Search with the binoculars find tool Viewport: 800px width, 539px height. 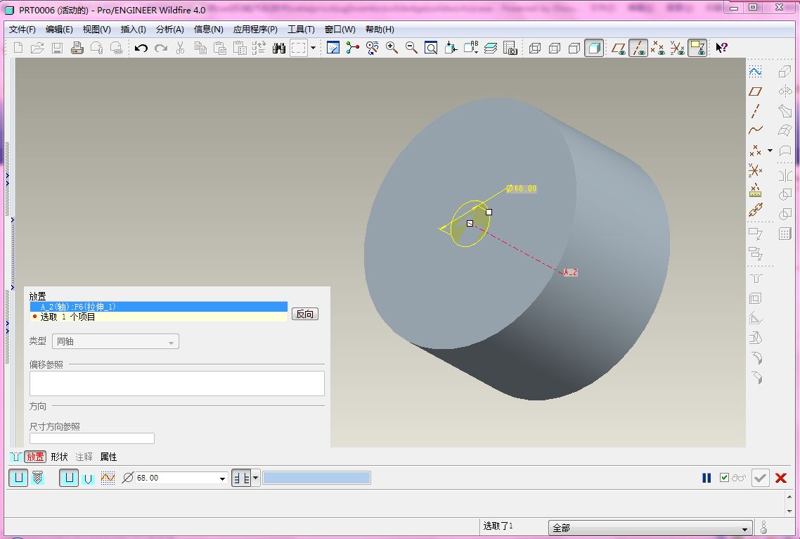pyautogui.click(x=278, y=48)
